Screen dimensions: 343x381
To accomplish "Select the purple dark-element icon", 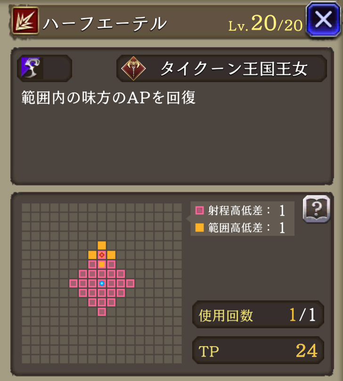I will tap(32, 68).
